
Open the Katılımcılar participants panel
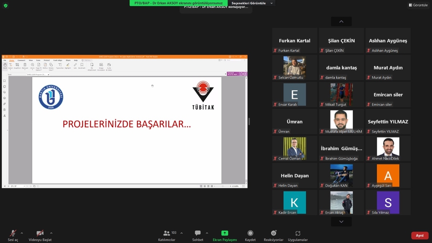tap(167, 235)
